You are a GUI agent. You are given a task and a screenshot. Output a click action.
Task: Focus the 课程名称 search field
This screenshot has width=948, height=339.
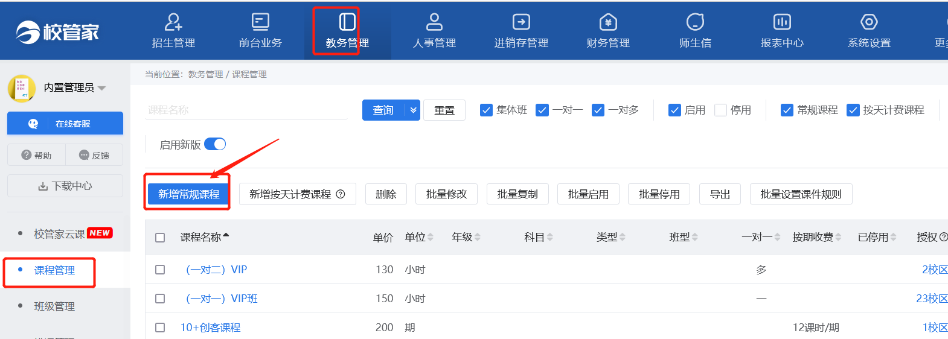point(246,110)
